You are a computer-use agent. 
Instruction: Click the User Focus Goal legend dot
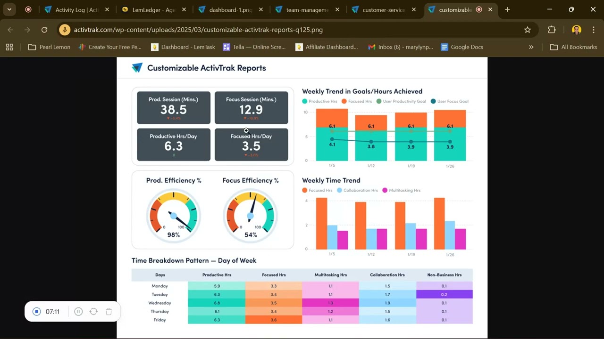coord(433,101)
